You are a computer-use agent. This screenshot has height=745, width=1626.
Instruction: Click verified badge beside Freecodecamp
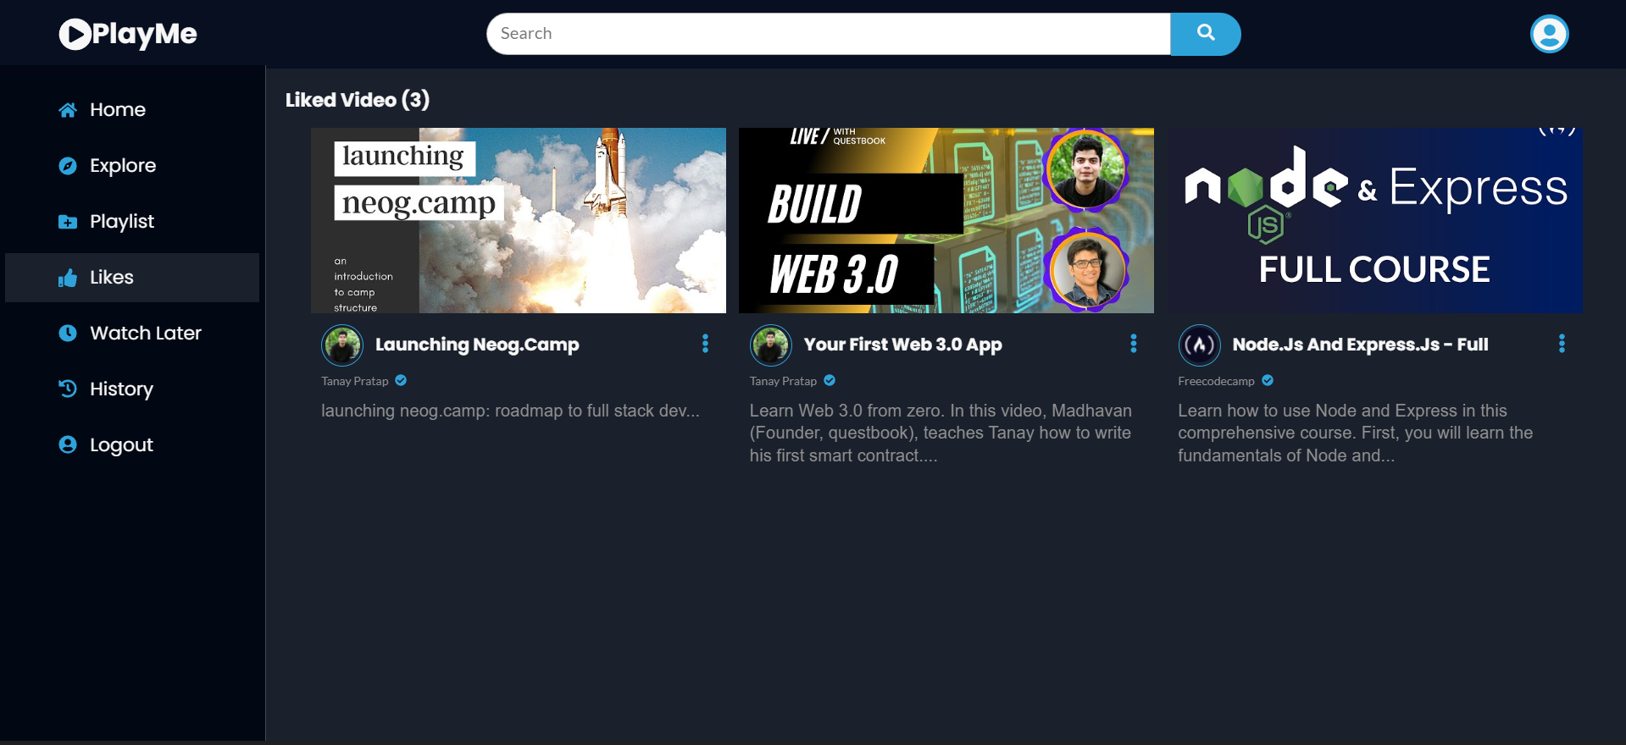(1268, 381)
